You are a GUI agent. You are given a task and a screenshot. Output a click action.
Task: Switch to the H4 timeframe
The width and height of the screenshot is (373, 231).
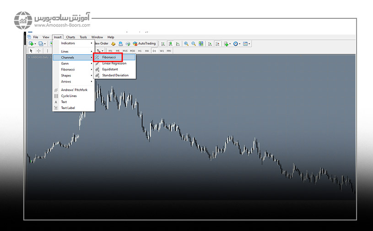tap(147, 50)
